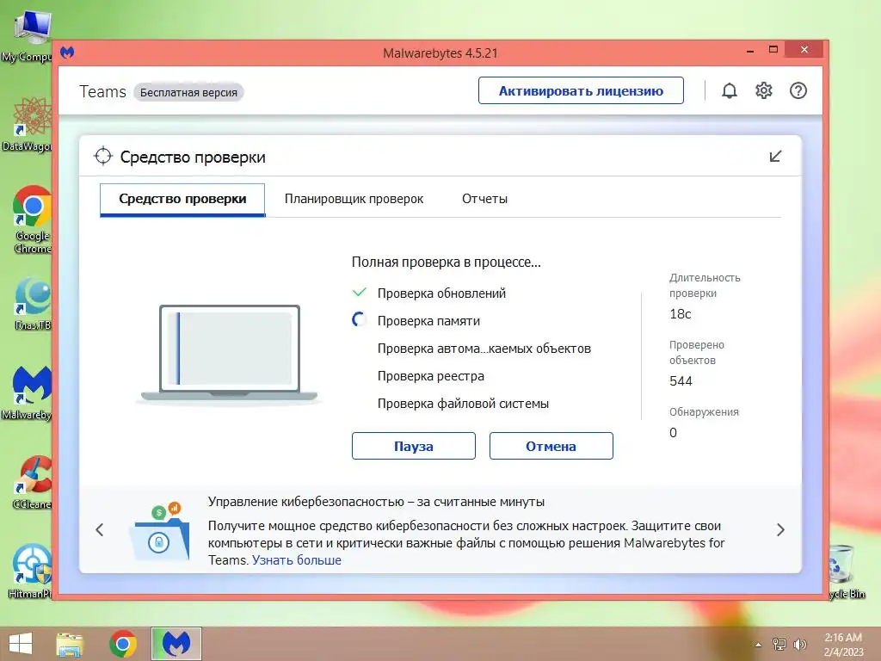Image resolution: width=881 pixels, height=661 pixels.
Task: Click Активировать лицензию button
Action: click(581, 90)
